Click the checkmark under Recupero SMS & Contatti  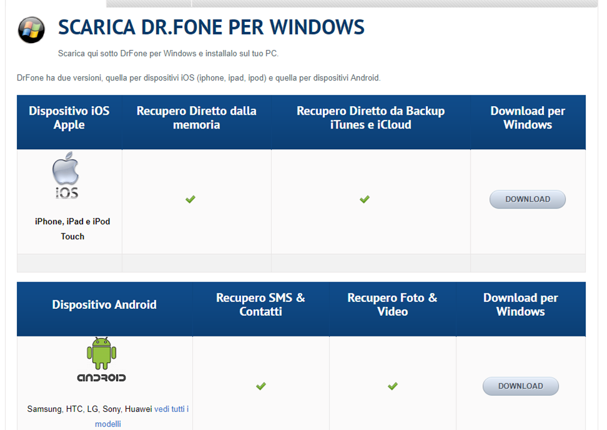261,386
